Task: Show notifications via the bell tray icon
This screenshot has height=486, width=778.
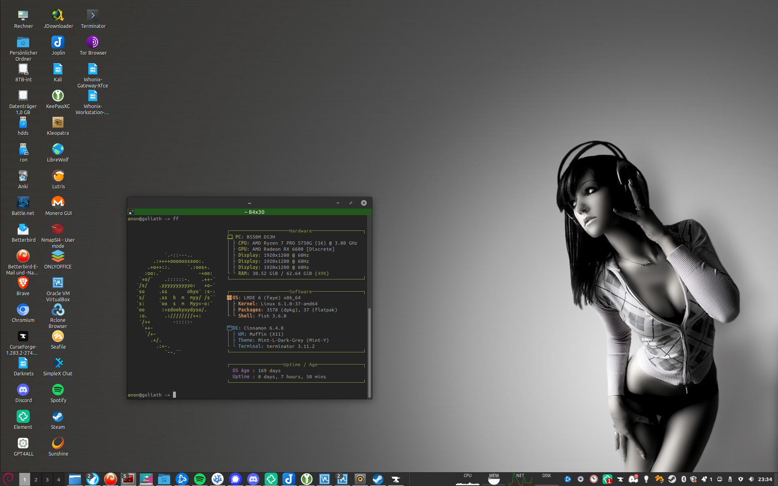Action: tap(704, 479)
